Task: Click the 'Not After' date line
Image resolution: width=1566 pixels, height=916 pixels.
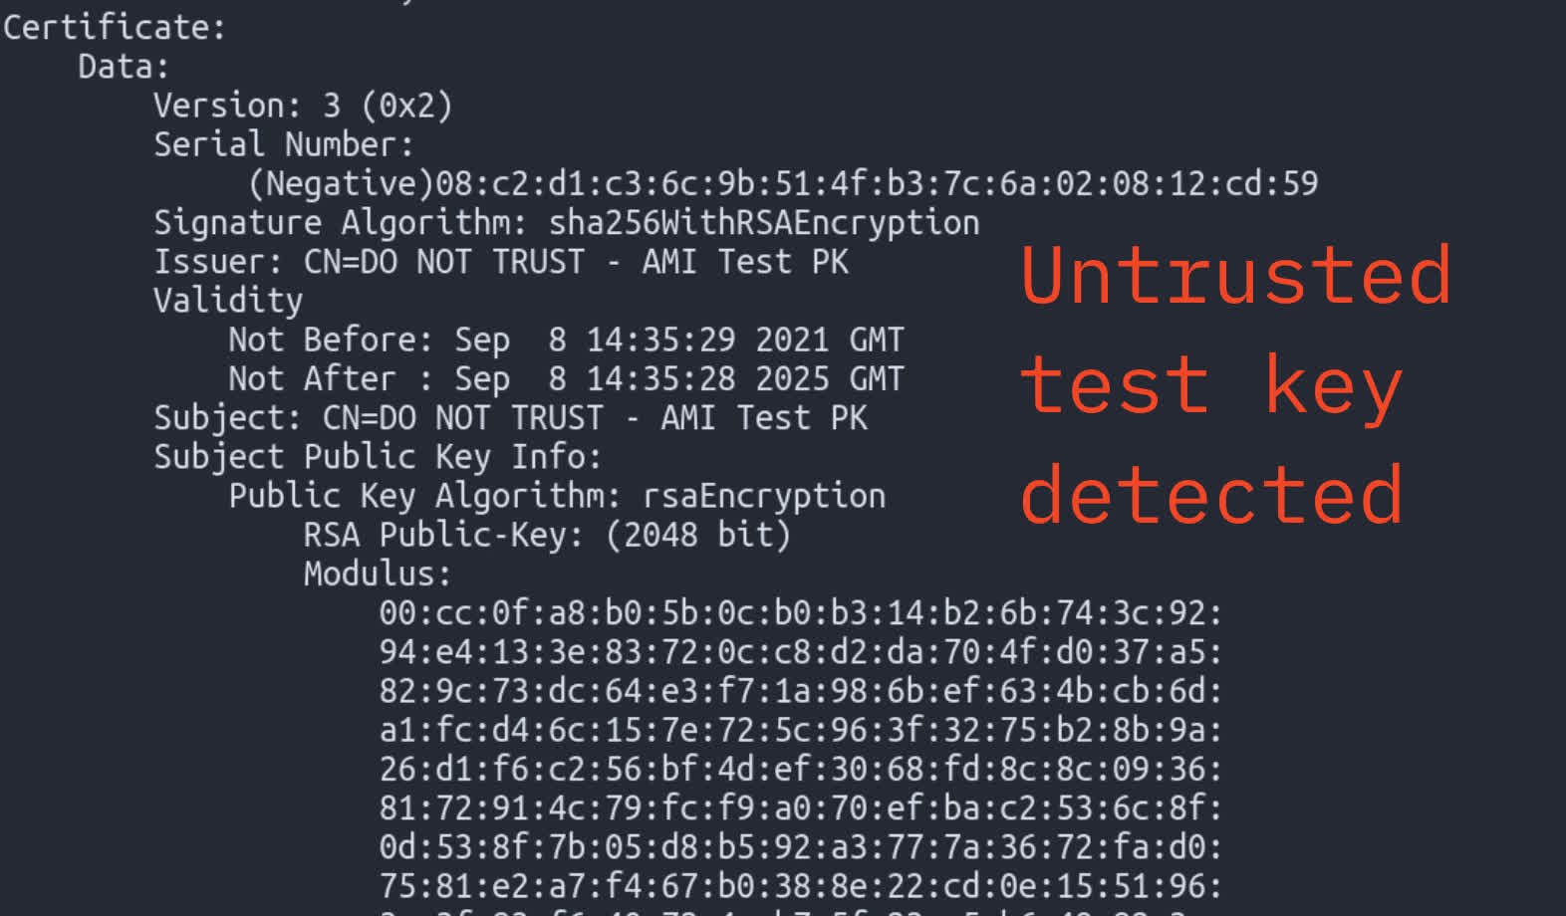Action: pos(566,379)
